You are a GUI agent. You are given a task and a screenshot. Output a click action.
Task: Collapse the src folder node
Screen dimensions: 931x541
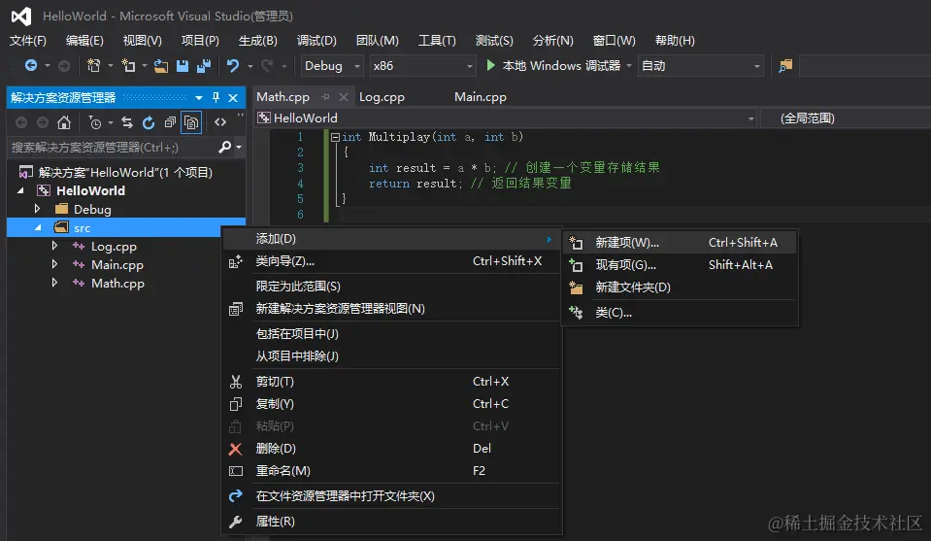(x=38, y=227)
